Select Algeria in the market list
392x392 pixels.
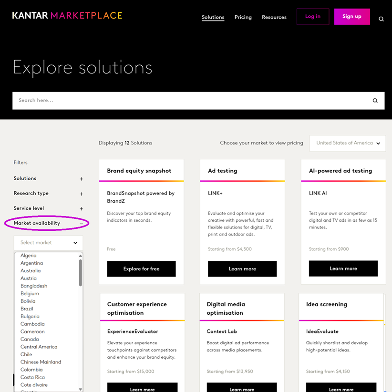29,256
